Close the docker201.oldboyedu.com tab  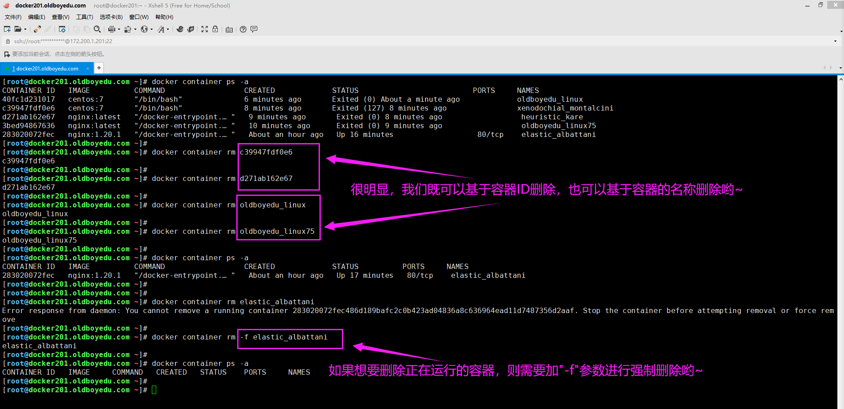[88, 68]
